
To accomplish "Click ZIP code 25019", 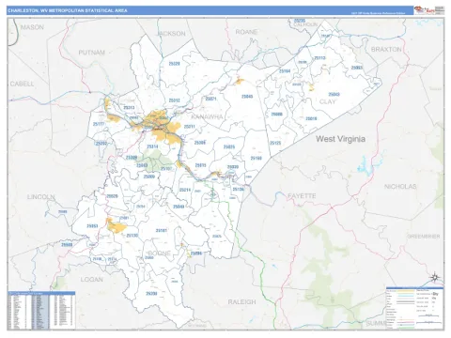I will click(x=311, y=118).
